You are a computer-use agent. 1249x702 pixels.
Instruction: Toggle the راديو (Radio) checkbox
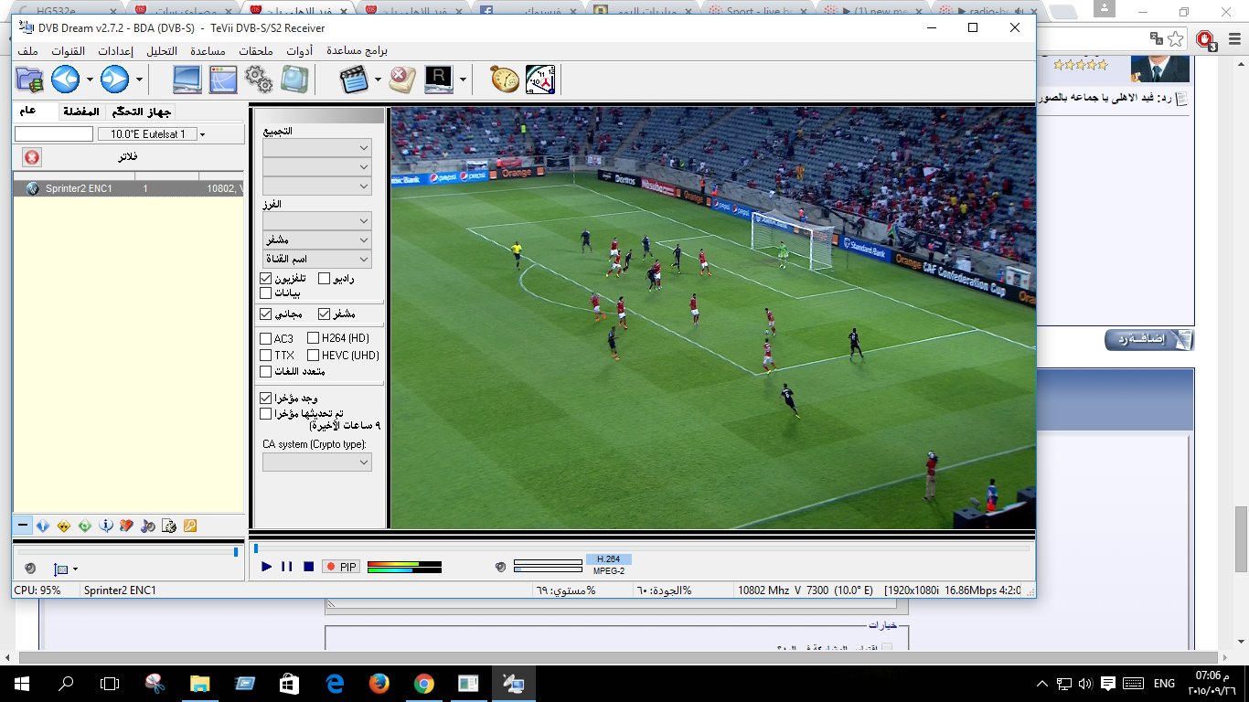(x=324, y=278)
